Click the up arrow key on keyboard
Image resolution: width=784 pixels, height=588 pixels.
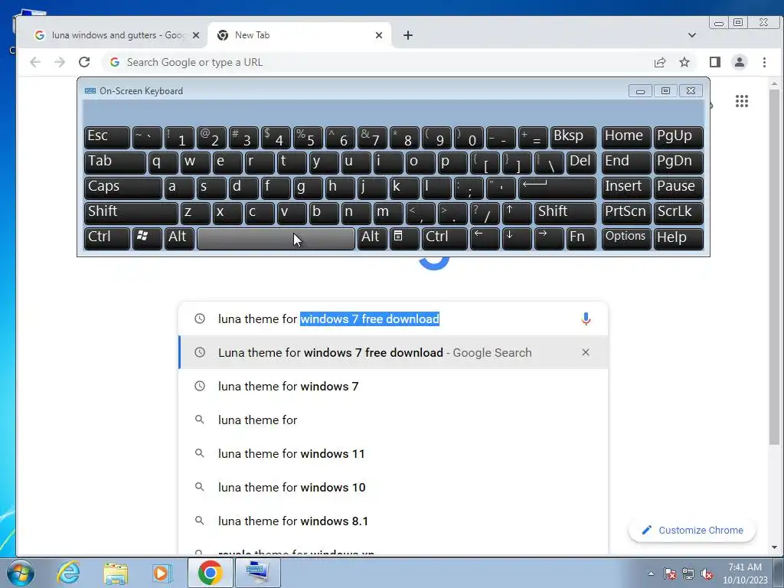tap(517, 213)
